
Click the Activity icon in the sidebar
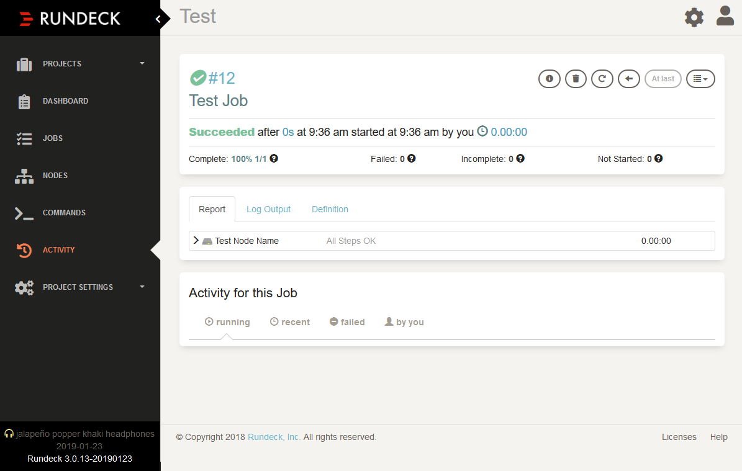(x=24, y=249)
